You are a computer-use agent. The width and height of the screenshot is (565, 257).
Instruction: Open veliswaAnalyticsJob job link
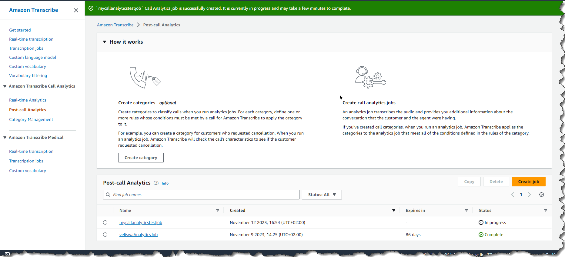click(x=139, y=235)
